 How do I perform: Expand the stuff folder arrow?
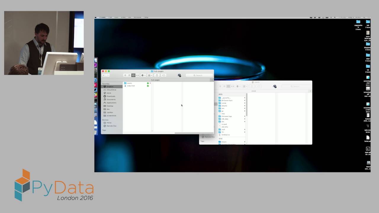click(x=245, y=130)
